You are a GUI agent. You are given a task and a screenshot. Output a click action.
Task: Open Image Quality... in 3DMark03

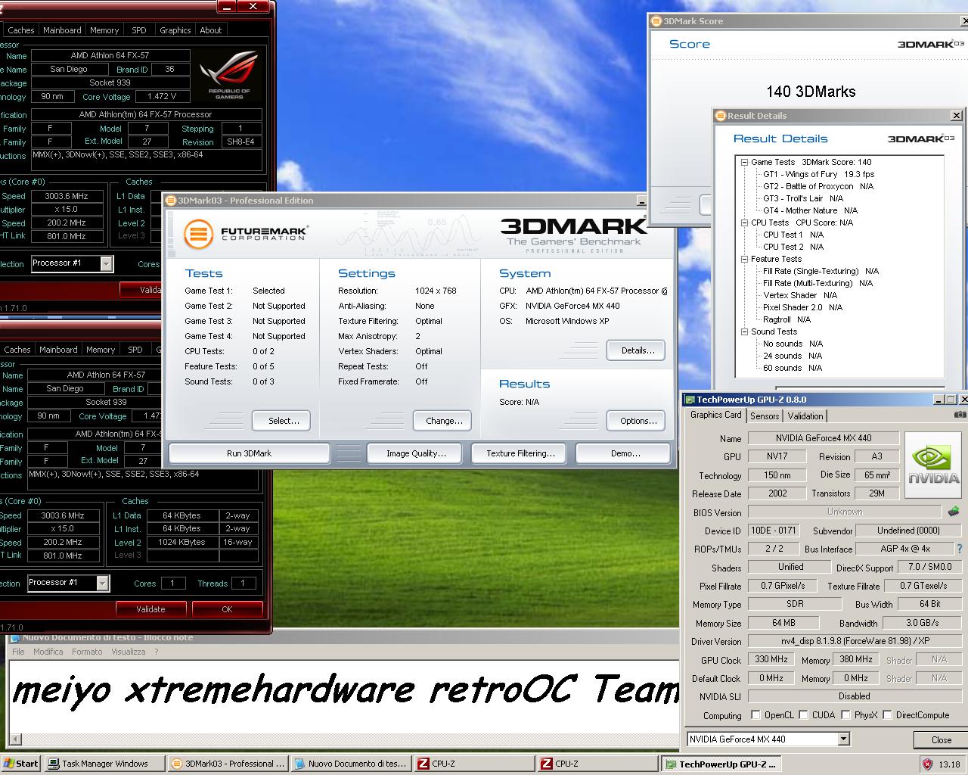tap(416, 453)
